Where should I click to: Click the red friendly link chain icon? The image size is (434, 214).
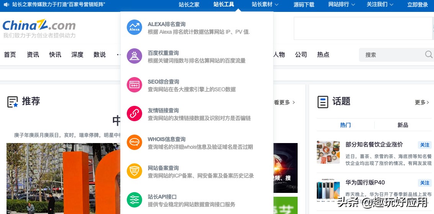(134, 114)
